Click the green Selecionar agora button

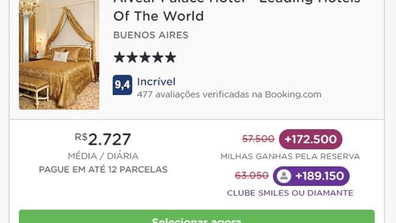coord(197,216)
